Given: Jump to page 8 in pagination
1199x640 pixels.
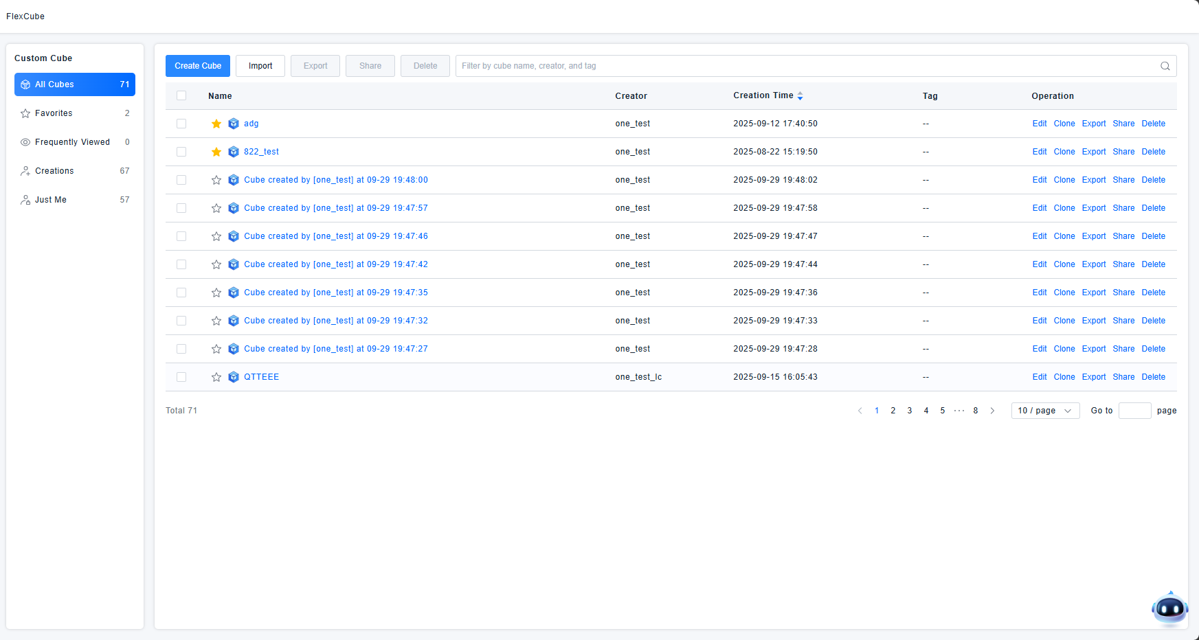Looking at the screenshot, I should pyautogui.click(x=975, y=411).
